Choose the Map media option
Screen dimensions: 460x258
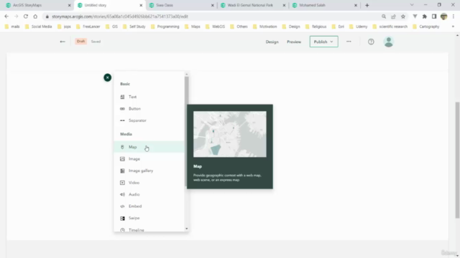pyautogui.click(x=149, y=147)
